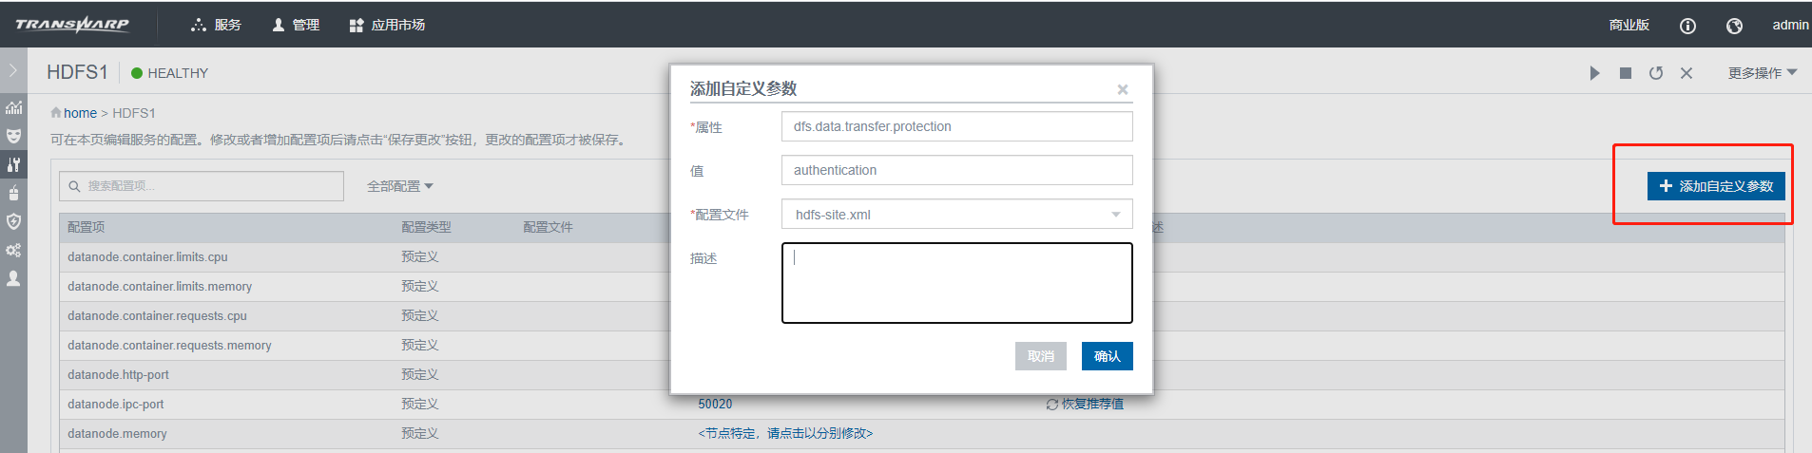Click the home breadcrumb link
Image resolution: width=1812 pixels, height=453 pixels.
click(80, 113)
